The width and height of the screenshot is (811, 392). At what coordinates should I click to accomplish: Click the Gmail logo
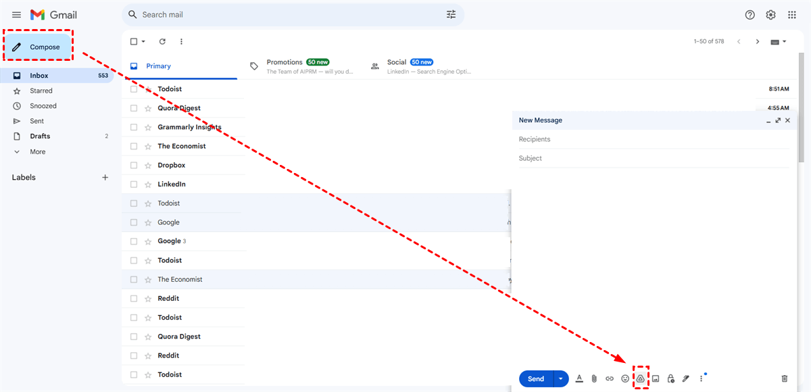coord(54,15)
